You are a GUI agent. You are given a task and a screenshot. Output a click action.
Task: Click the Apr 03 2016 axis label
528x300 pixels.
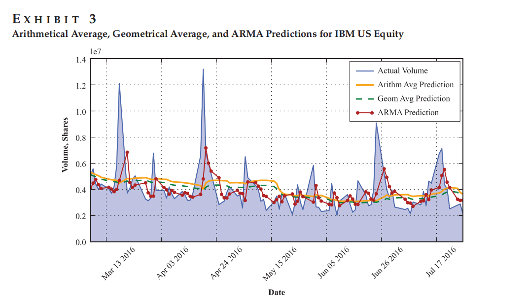(172, 264)
